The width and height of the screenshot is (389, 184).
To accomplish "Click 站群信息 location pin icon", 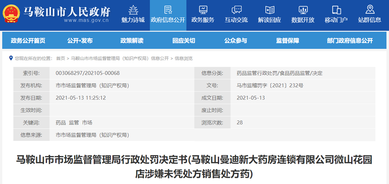I will pyautogui.click(x=370, y=10).
